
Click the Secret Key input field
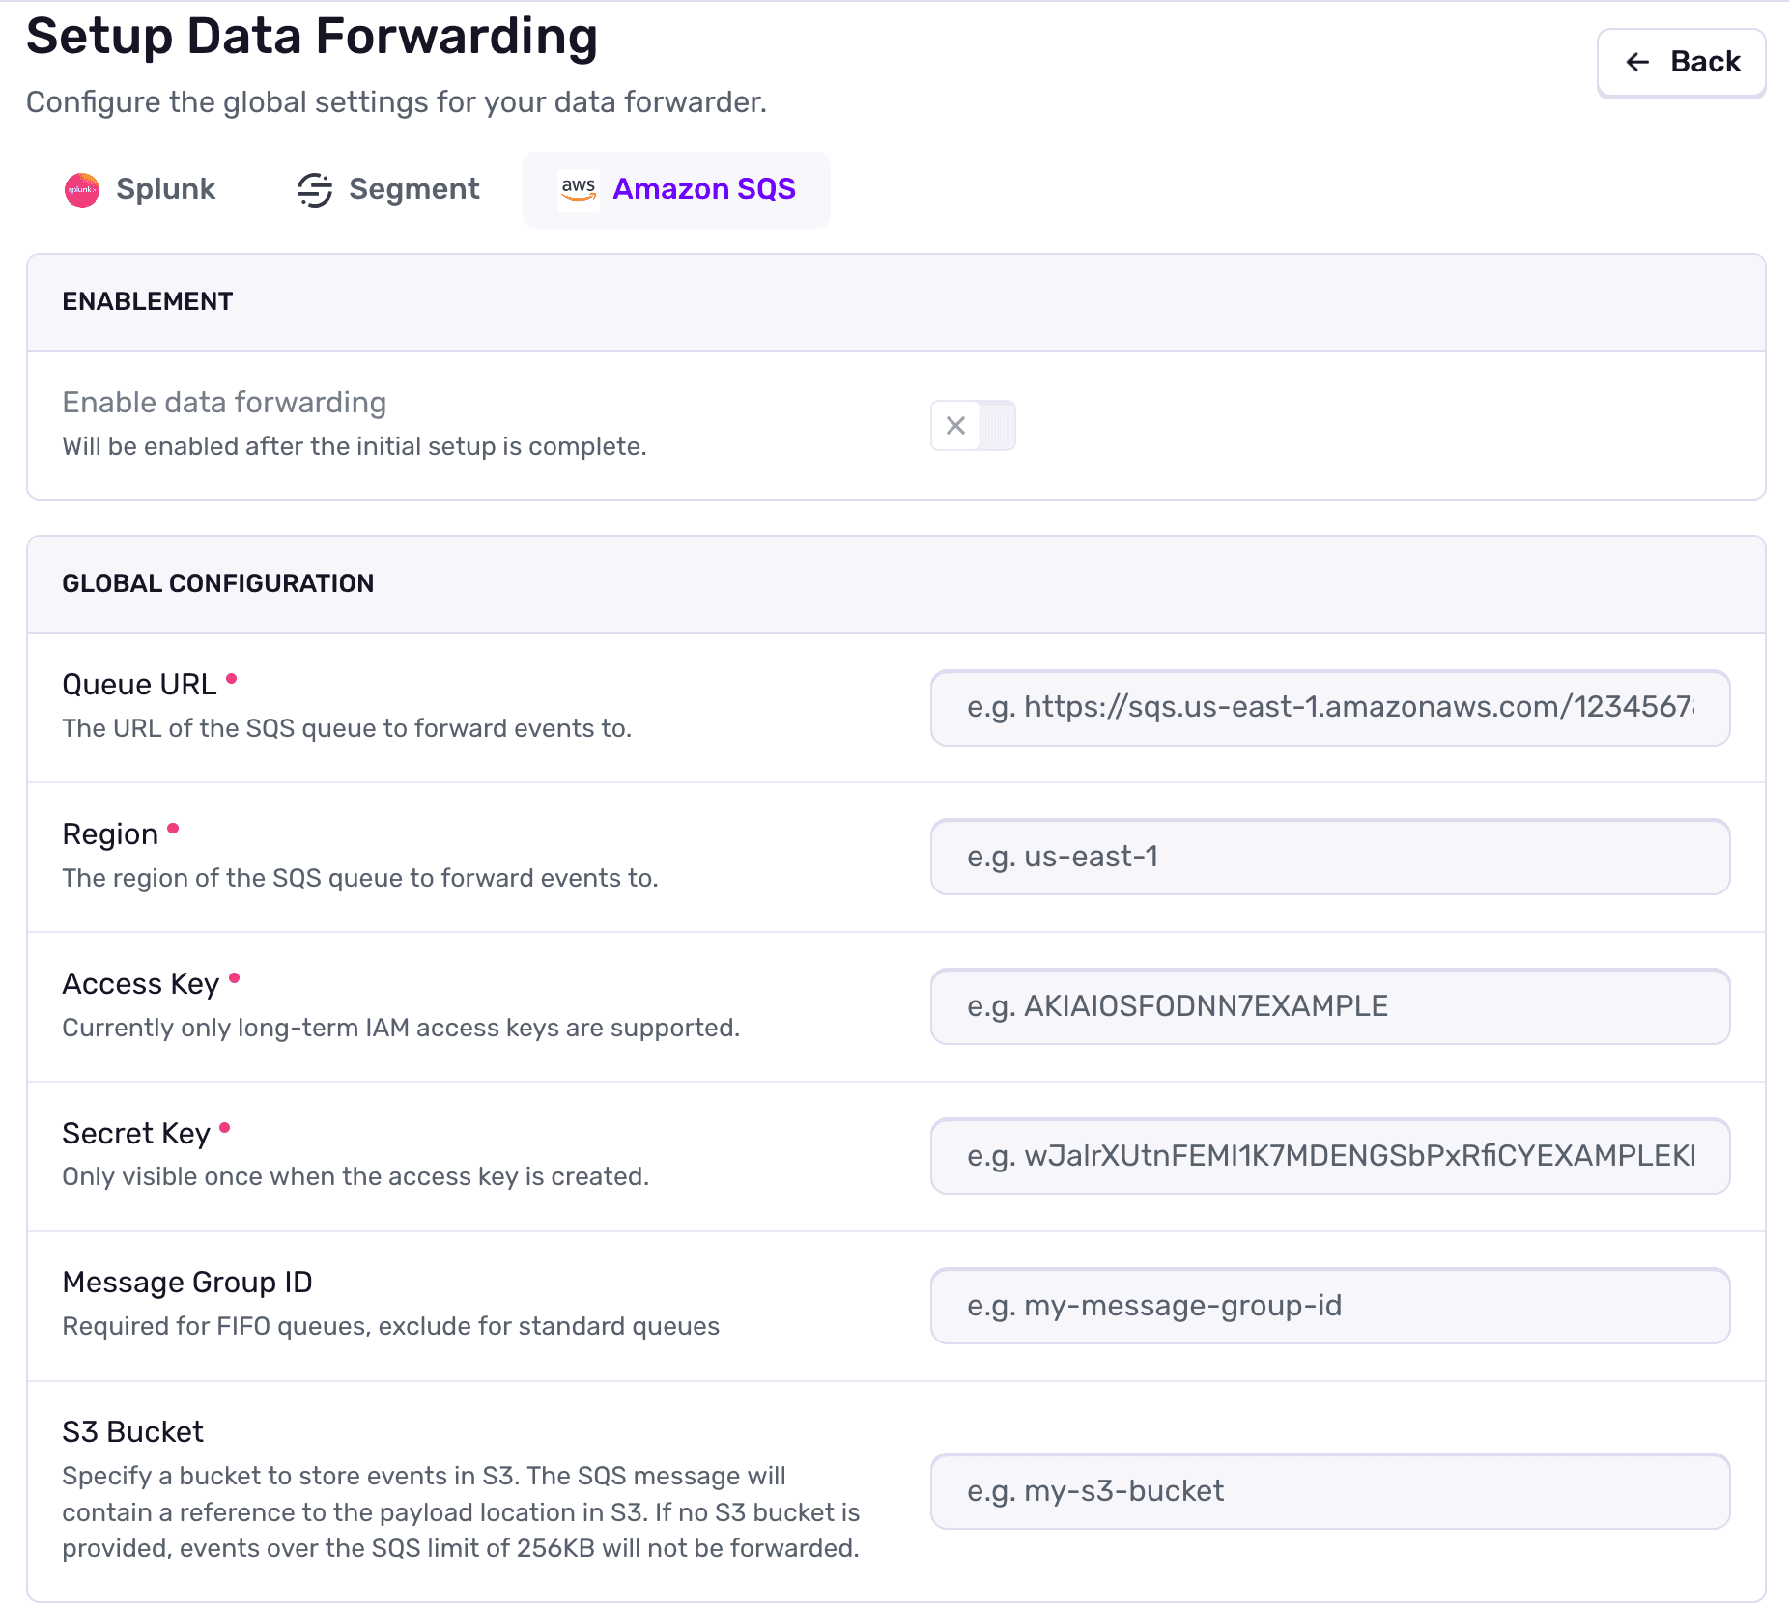[1329, 1156]
